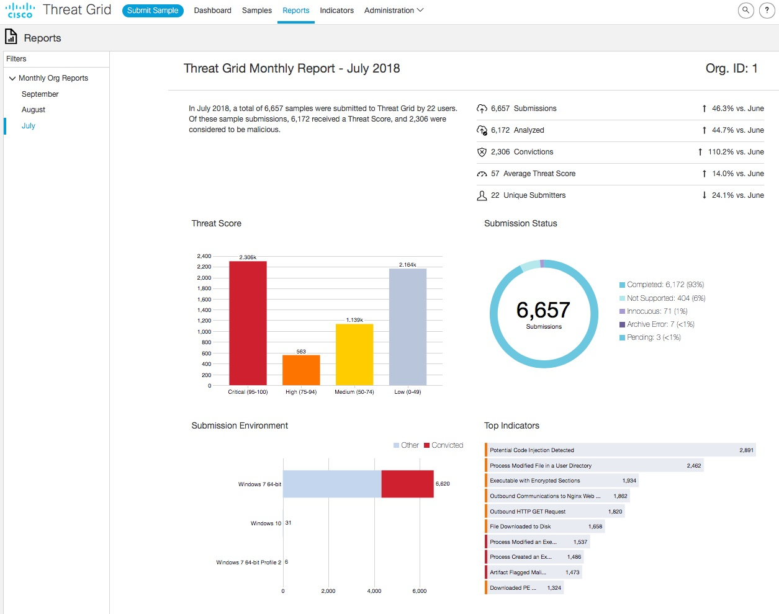779x614 pixels.
Task: Open the help question mark icon
Action: pyautogui.click(x=767, y=11)
